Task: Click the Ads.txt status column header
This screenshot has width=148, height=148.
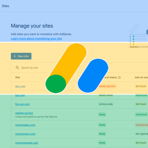Action: click(141, 77)
